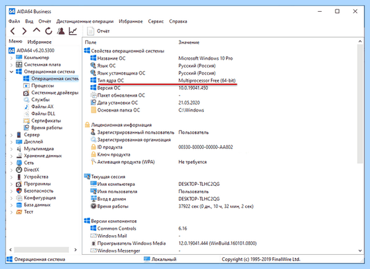Select the Версия ОС row
This screenshot has height=269, width=370.
coord(149,88)
